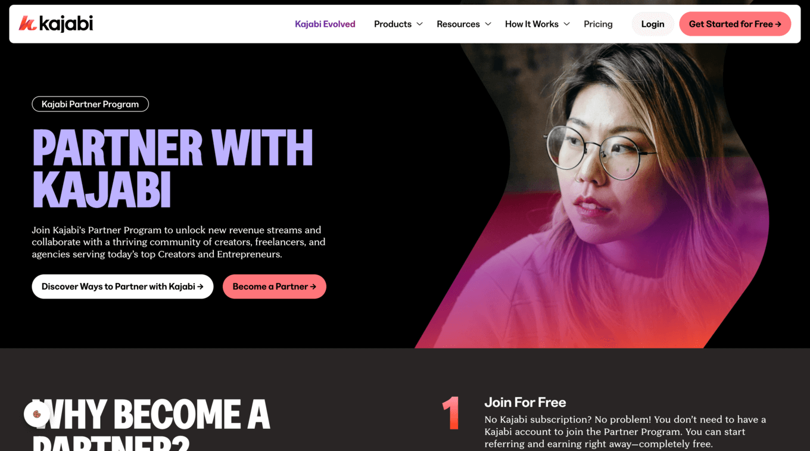Go to the Pricing page

(x=598, y=24)
